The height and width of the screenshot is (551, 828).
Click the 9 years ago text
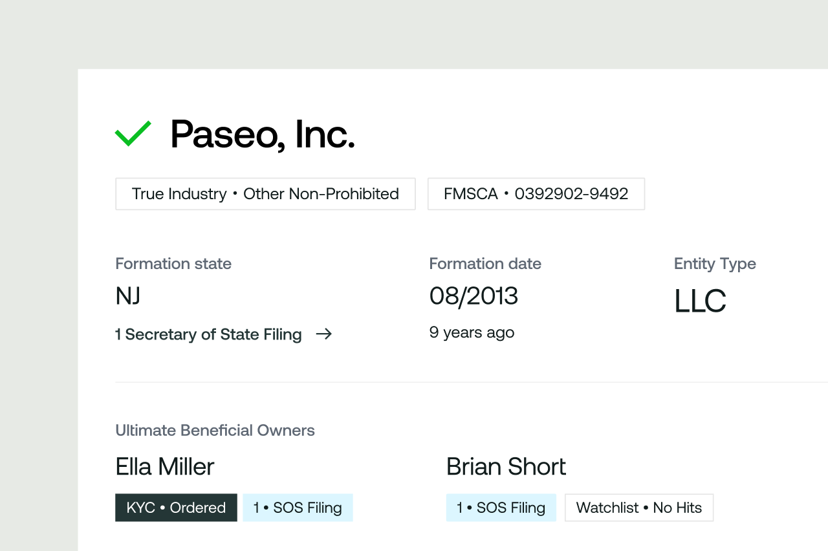[472, 332]
